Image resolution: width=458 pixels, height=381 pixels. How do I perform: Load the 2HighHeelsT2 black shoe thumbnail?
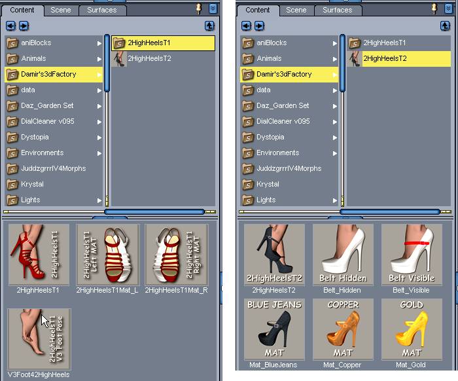tap(274, 254)
